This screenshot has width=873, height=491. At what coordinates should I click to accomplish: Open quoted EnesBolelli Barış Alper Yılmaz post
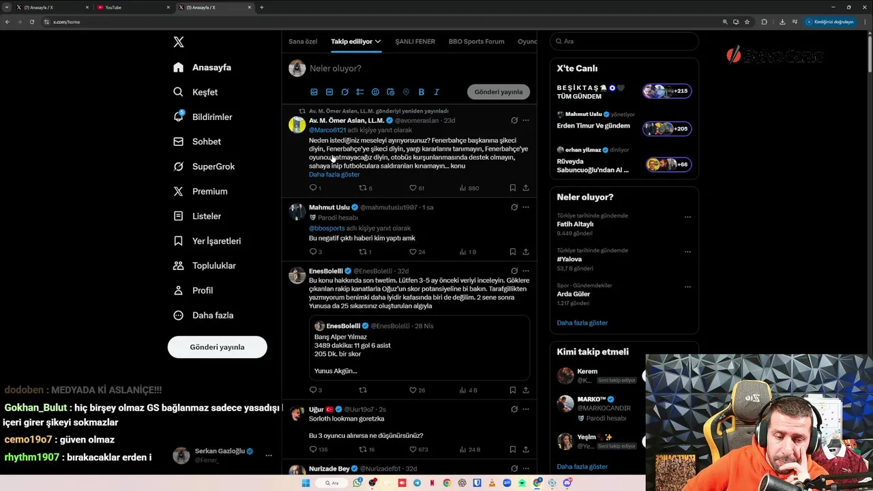click(419, 348)
